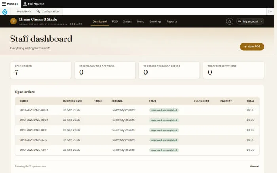
Task: Click Today's Reservations stat card
Action: [233, 70]
